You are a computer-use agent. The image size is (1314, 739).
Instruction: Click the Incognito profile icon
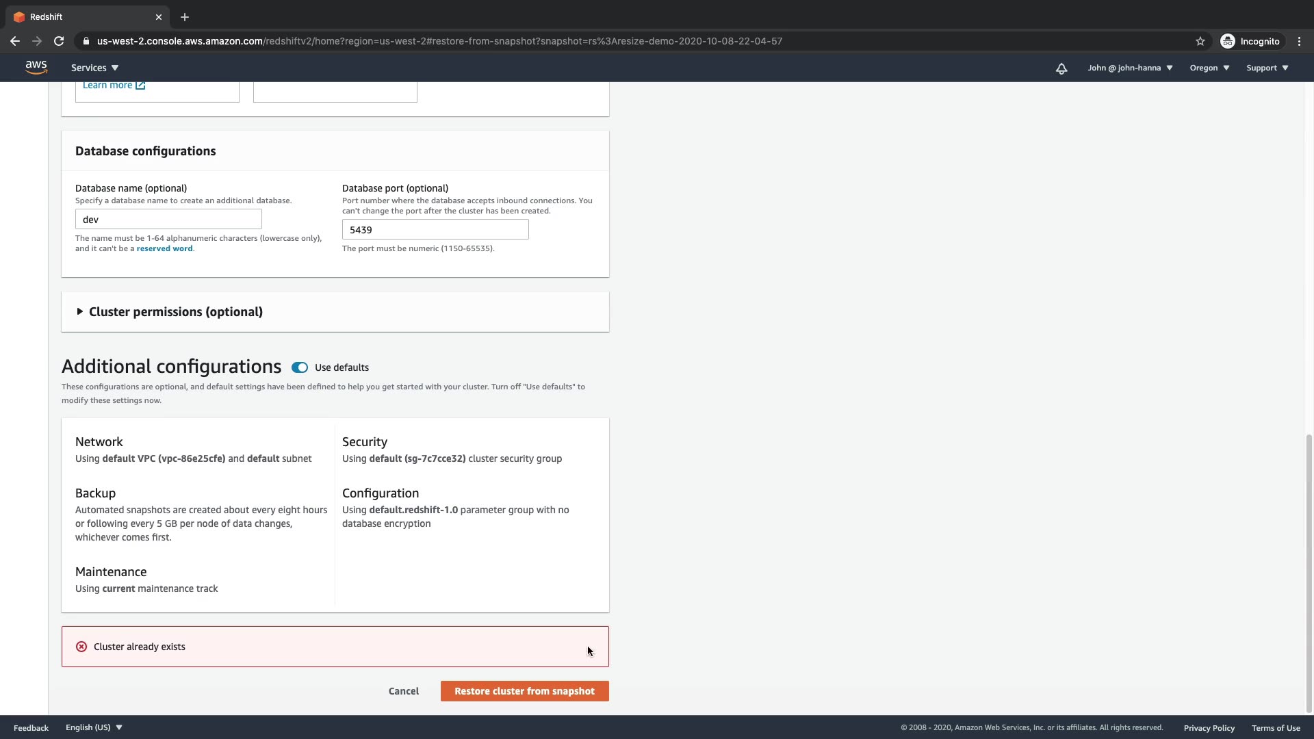tap(1228, 41)
